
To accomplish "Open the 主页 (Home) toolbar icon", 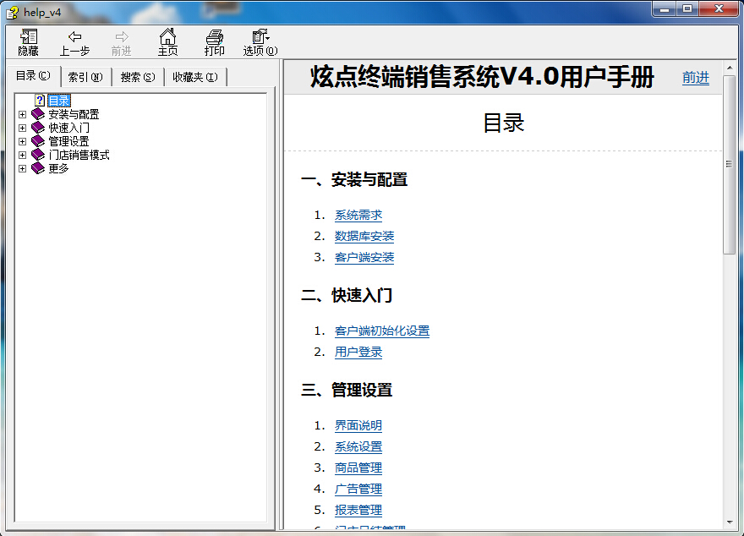I will click(167, 36).
